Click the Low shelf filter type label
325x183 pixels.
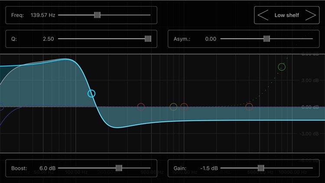point(287,15)
